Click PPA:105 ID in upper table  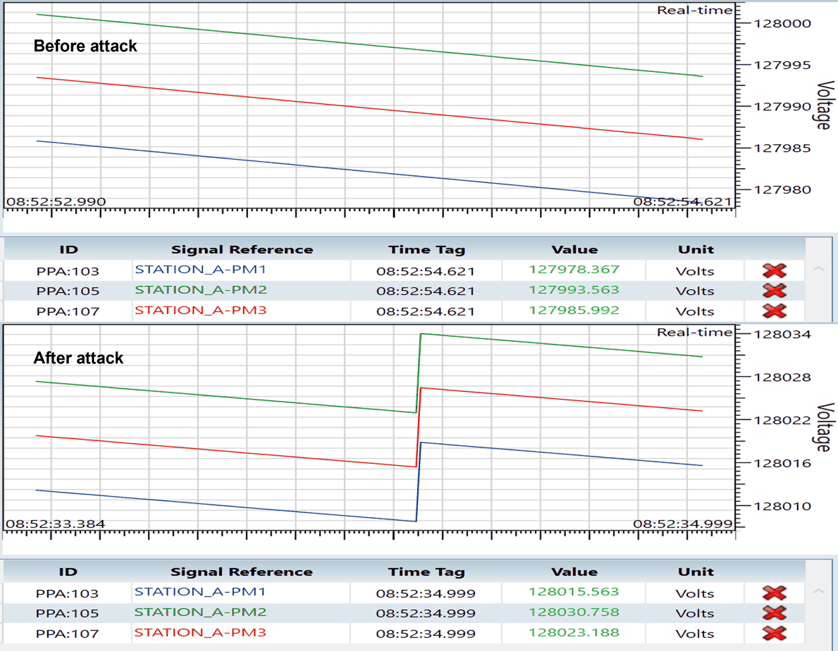tap(68, 291)
